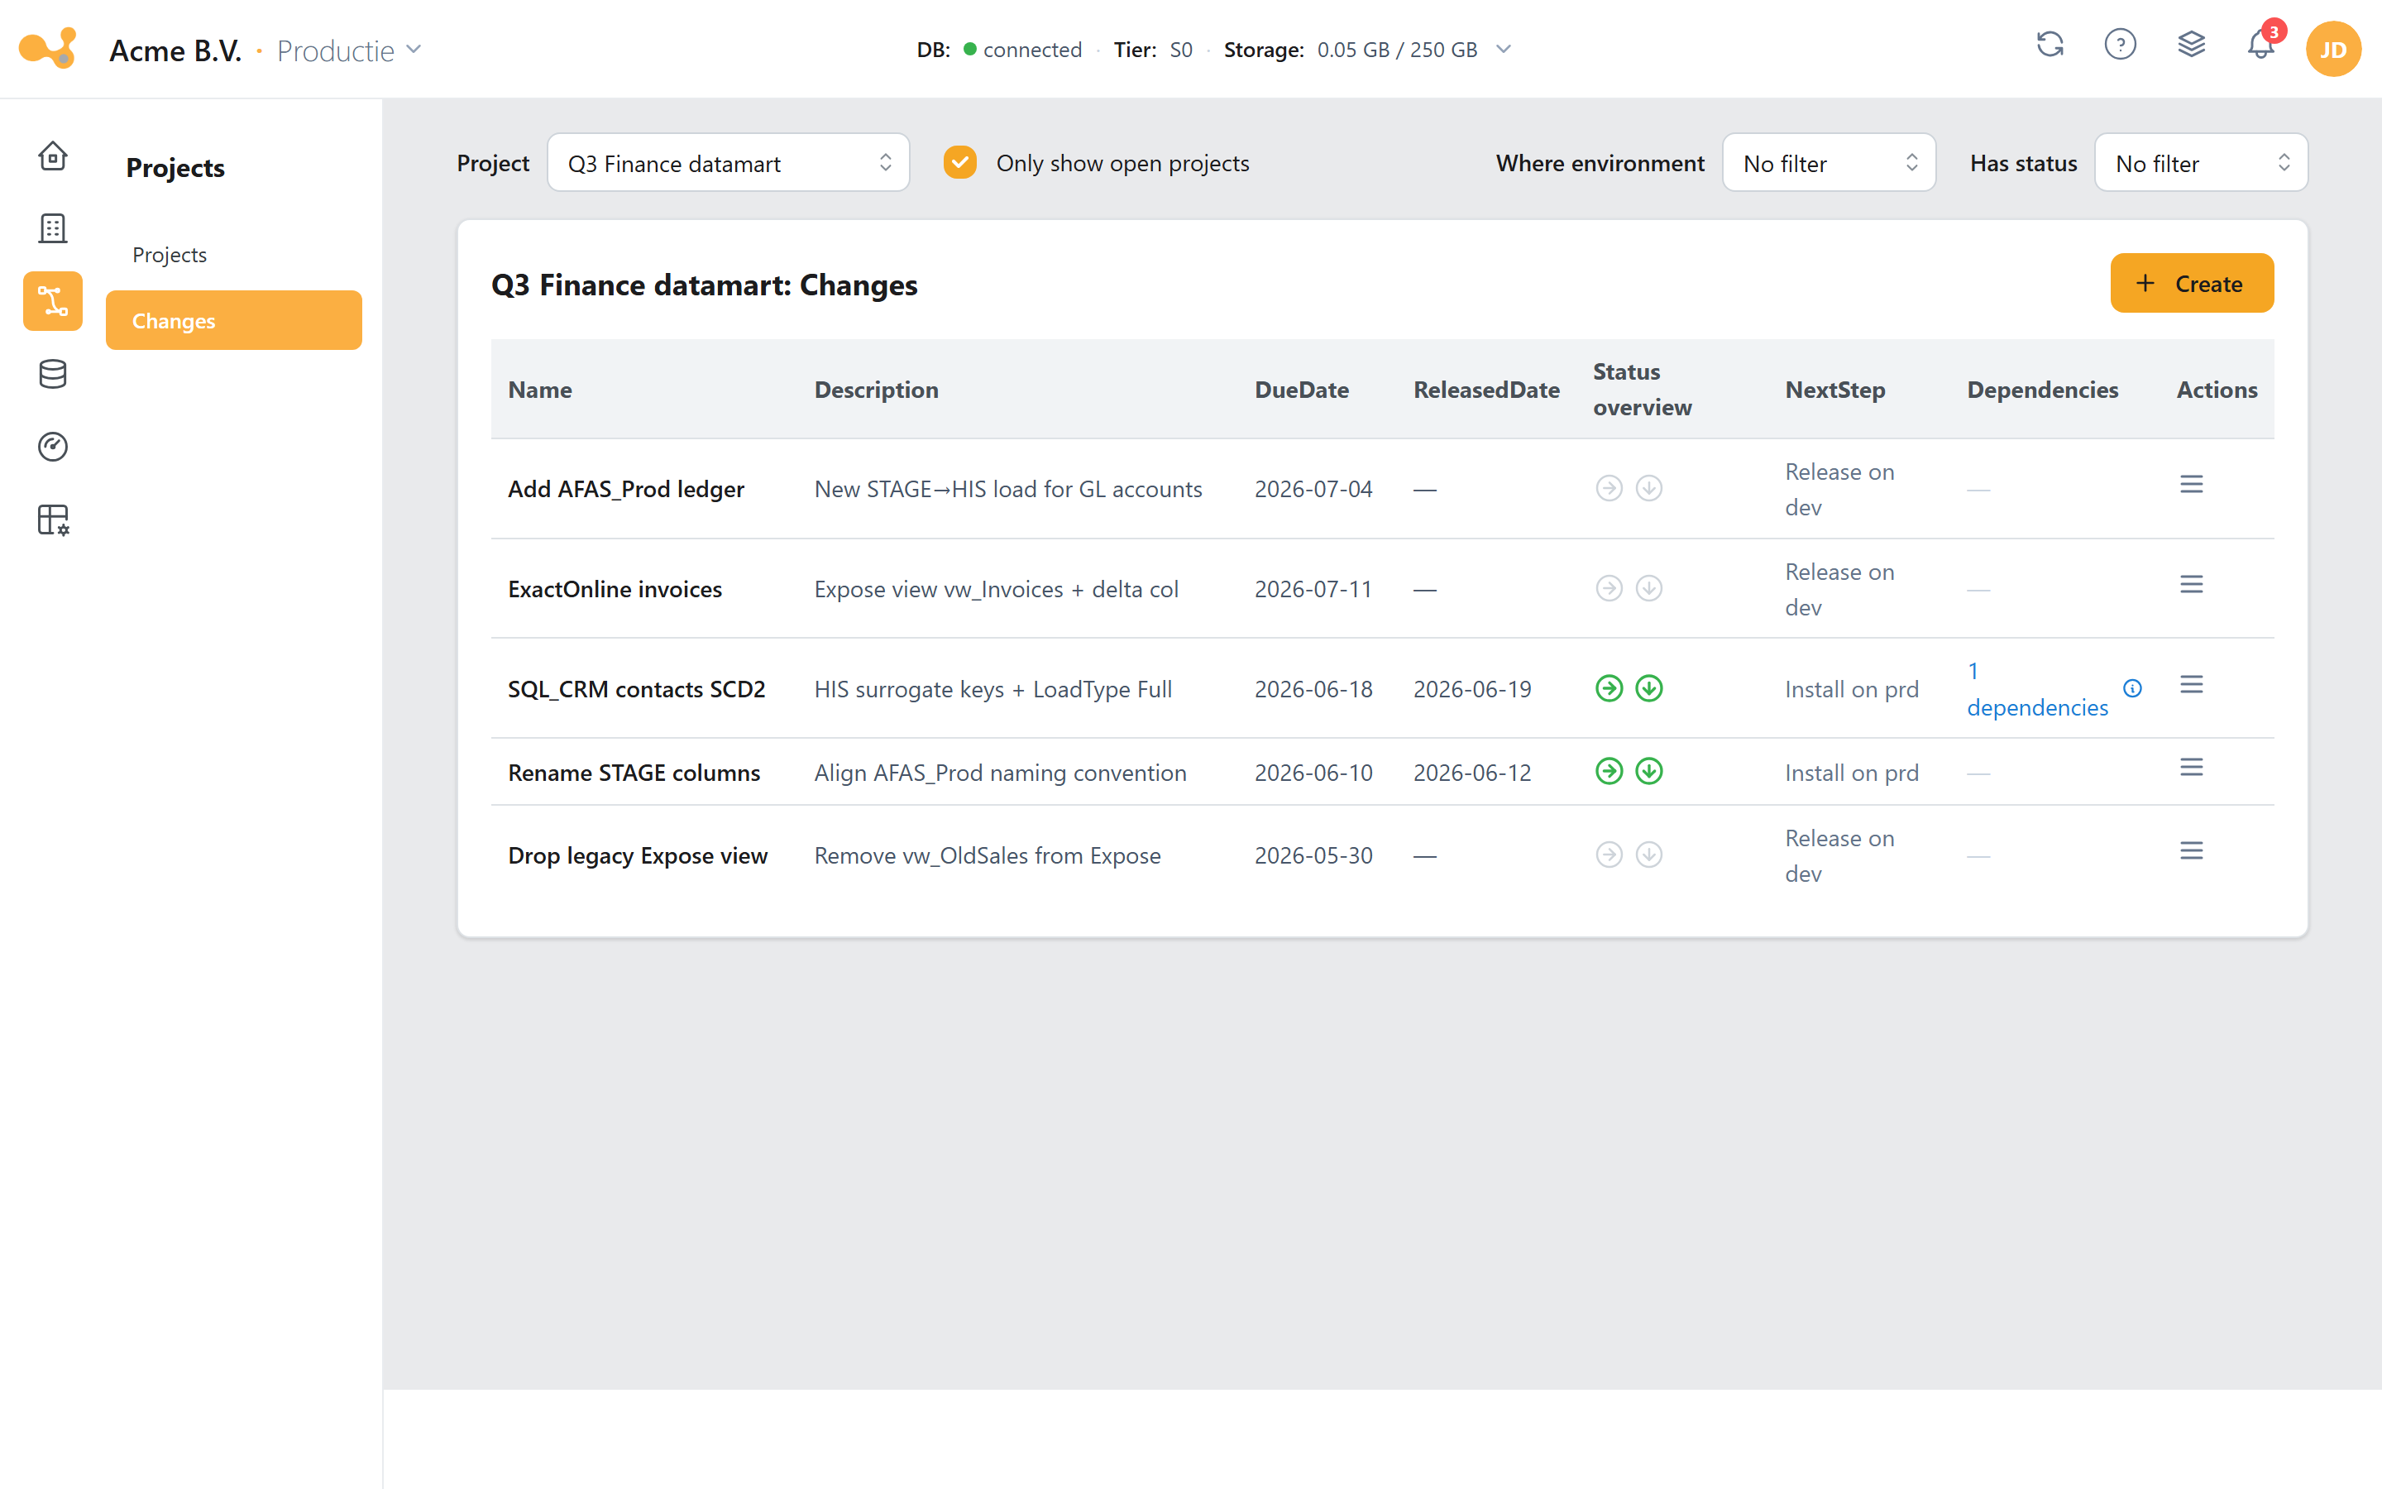This screenshot has width=2382, height=1489.
Task: Open actions menu for Drop legacy Expose view
Action: [2191, 851]
